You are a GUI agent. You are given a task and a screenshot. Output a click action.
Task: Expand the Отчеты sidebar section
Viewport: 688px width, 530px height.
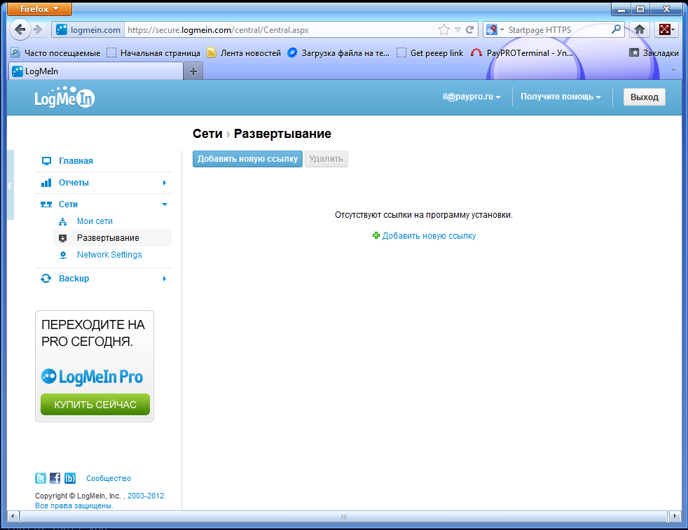[164, 183]
